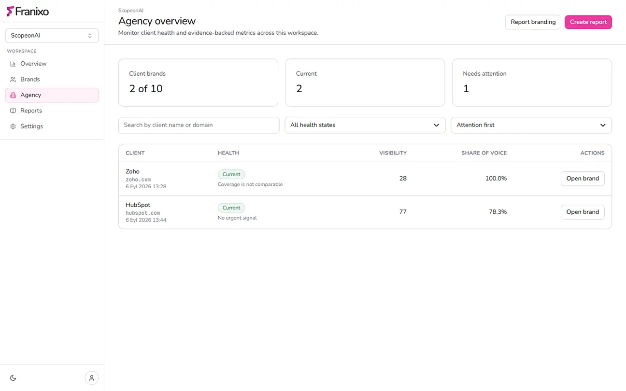
Task: Click the Share of Voice column header
Action: pos(484,153)
